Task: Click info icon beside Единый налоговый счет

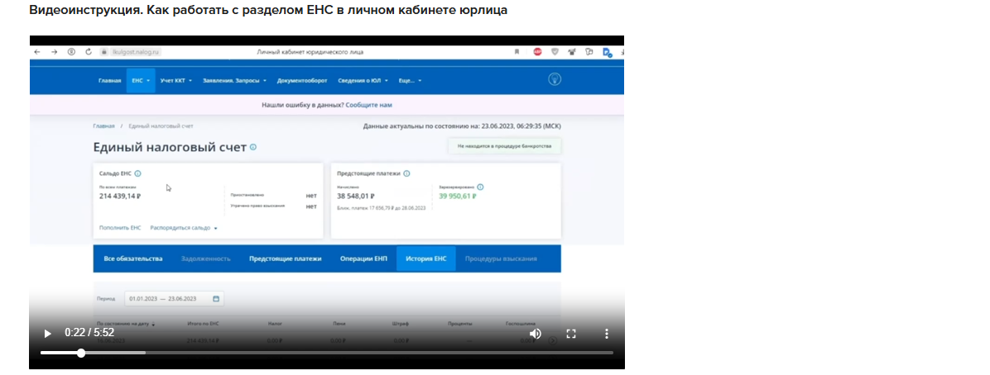Action: [x=253, y=147]
